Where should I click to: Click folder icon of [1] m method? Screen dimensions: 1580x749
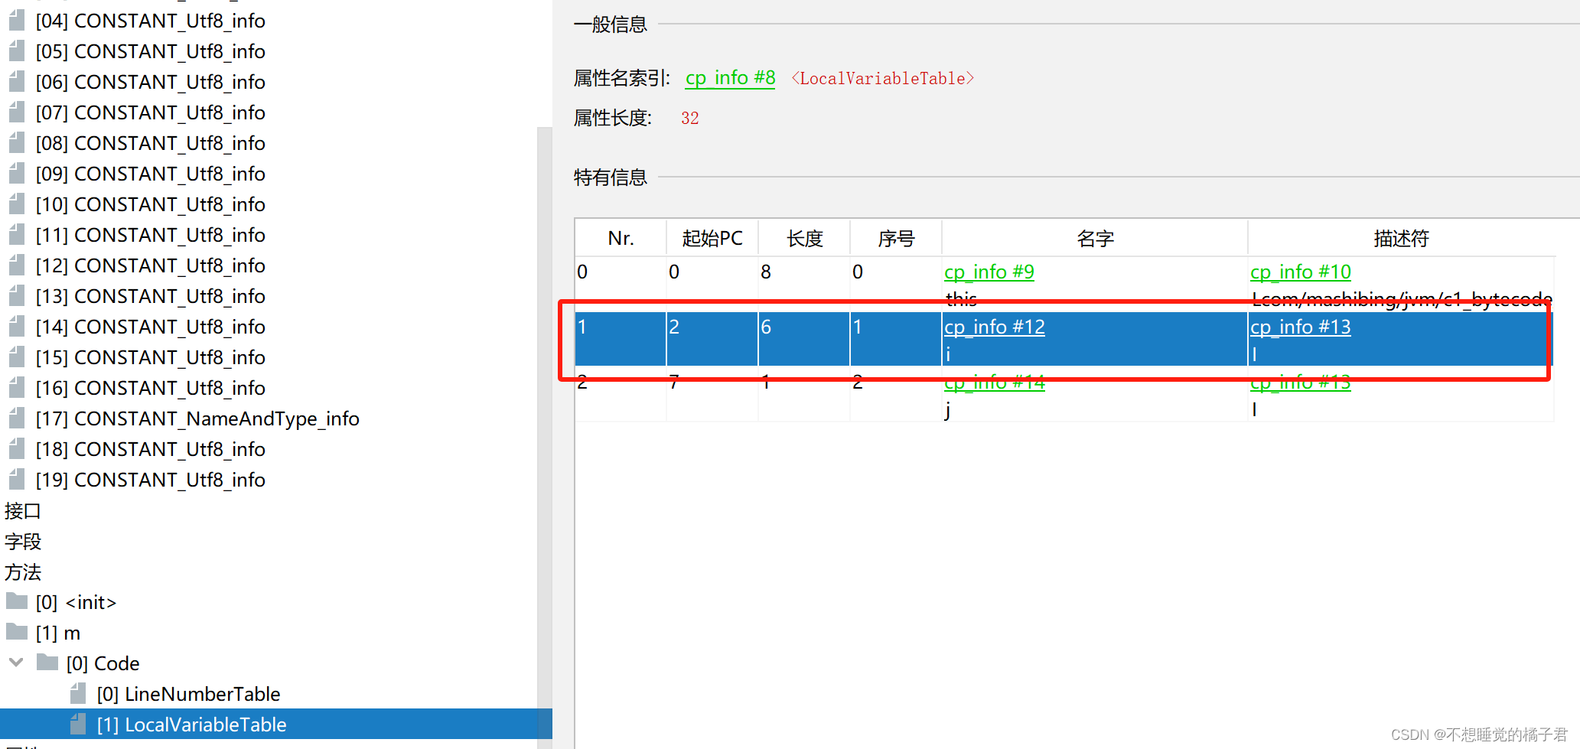(17, 632)
